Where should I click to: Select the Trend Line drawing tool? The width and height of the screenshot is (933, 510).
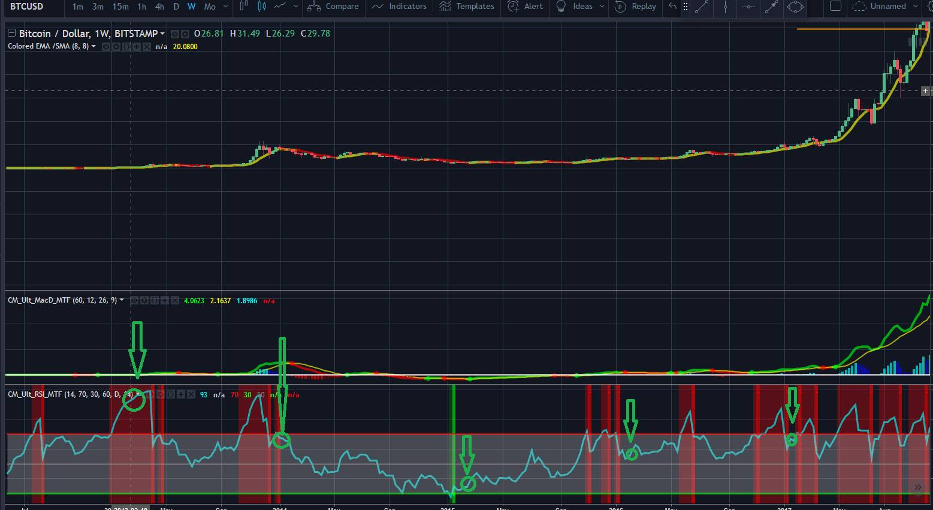702,7
